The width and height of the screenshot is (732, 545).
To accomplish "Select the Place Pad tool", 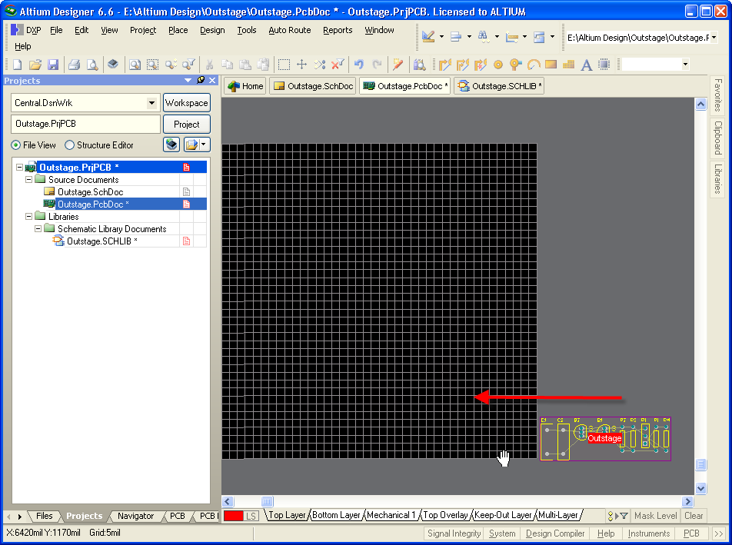I will pos(498,65).
